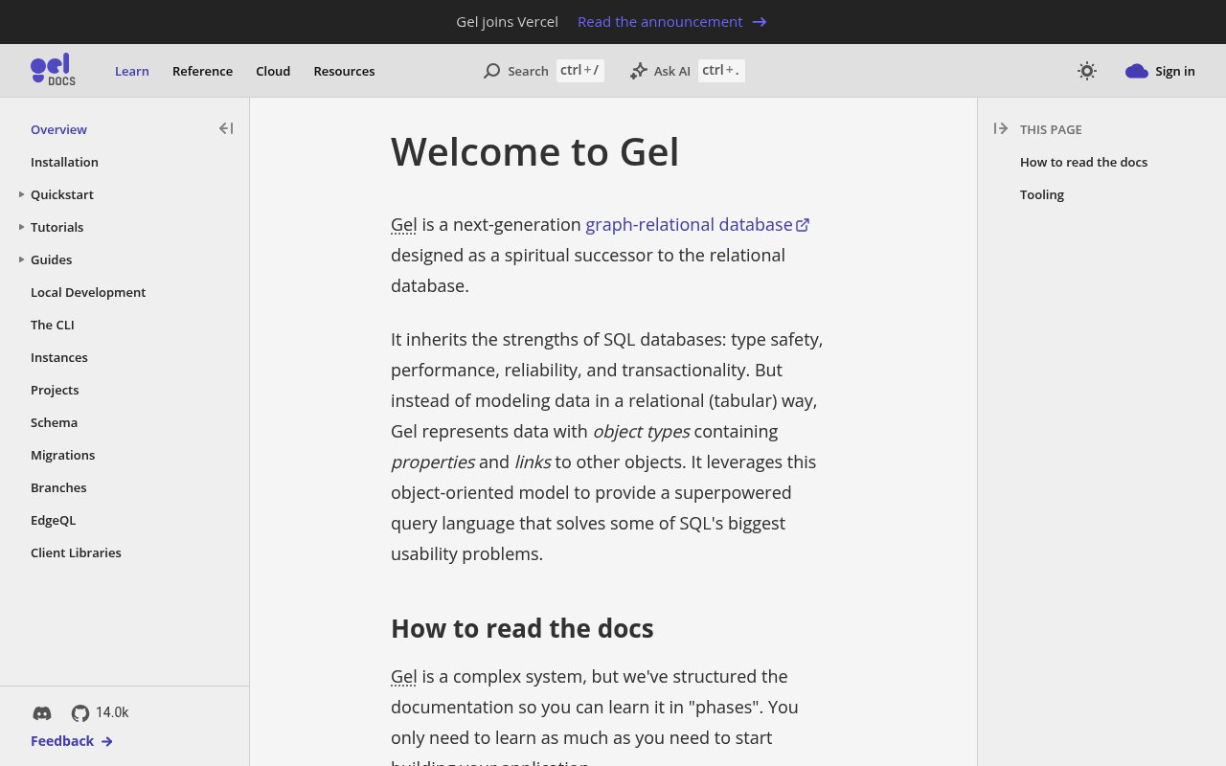Click Sign in
Image resolution: width=1226 pixels, height=766 pixels.
pyautogui.click(x=1175, y=71)
